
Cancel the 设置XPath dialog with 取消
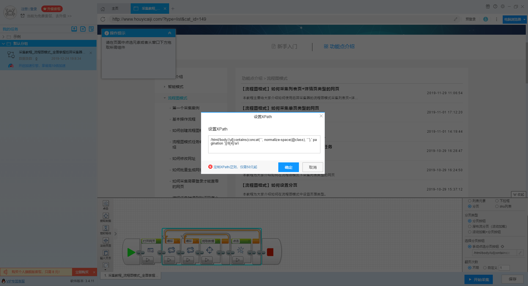313,167
